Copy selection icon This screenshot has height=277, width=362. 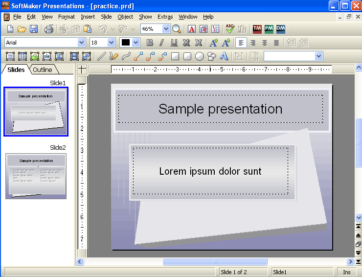[x=76, y=29]
